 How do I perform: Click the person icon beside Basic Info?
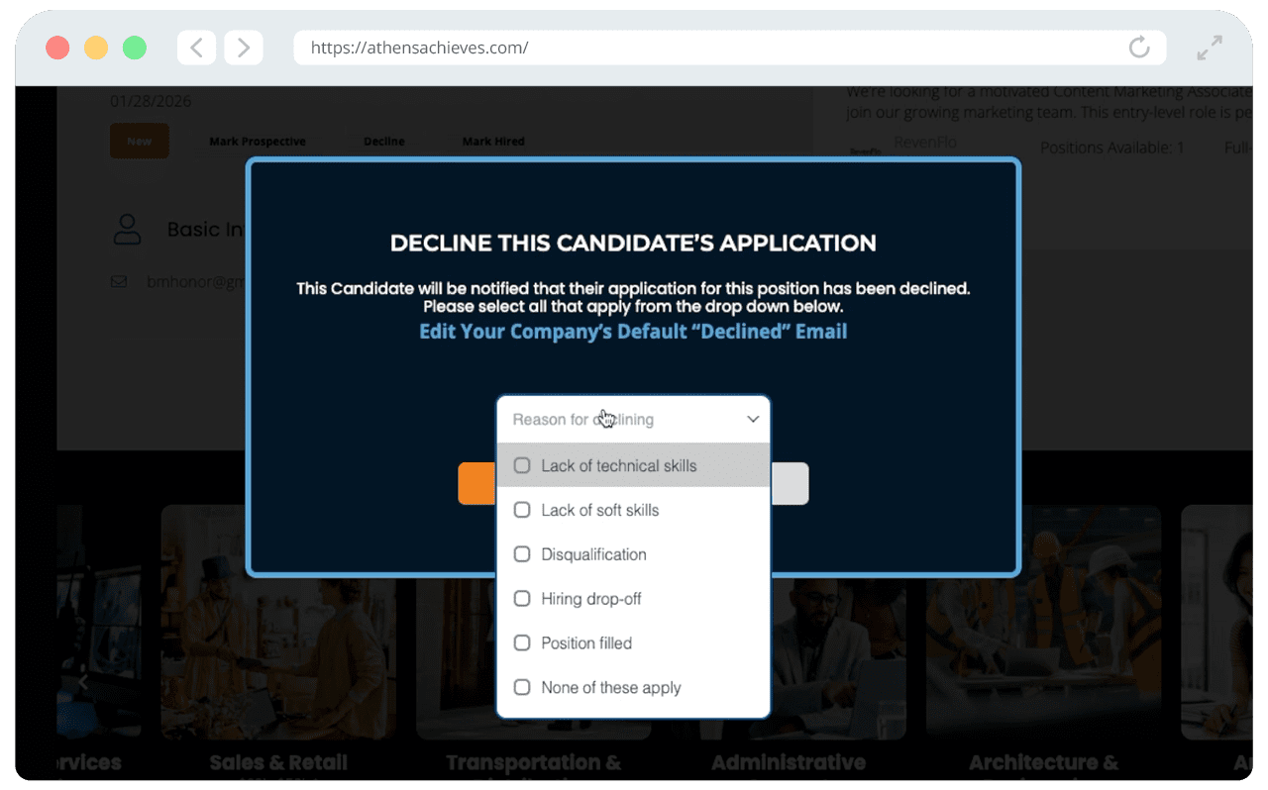pyautogui.click(x=127, y=229)
